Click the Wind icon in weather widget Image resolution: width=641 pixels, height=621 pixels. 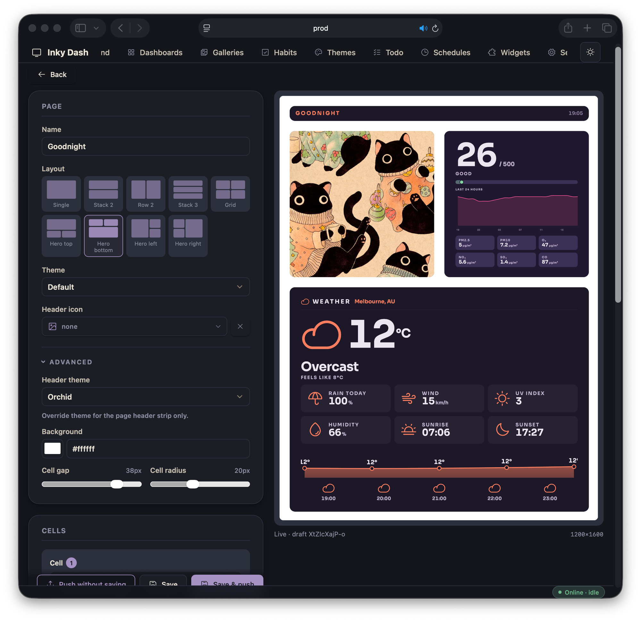409,398
